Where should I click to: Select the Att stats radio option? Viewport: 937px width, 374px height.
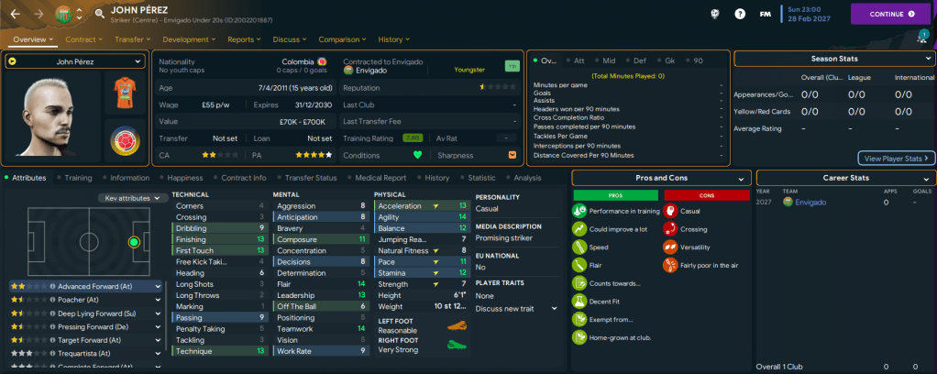point(575,60)
